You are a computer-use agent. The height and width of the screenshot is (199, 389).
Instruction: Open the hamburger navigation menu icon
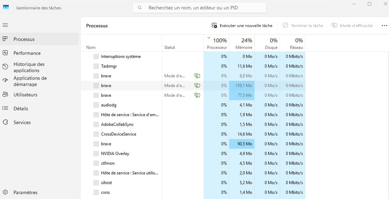click(x=5, y=25)
